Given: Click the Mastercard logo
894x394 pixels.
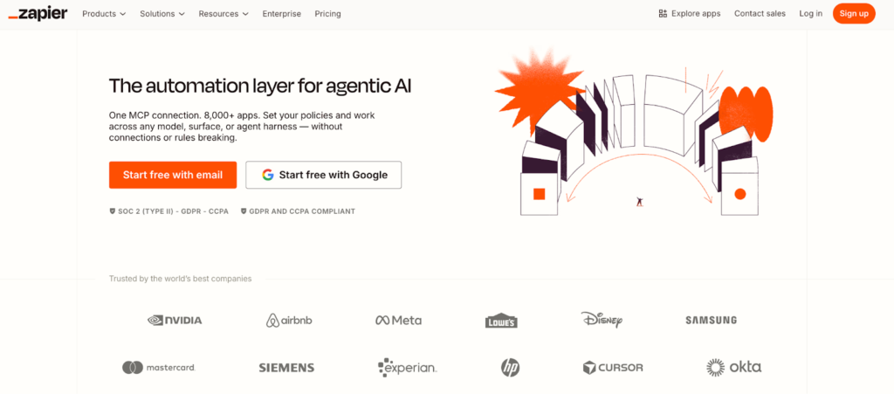Looking at the screenshot, I should [159, 368].
